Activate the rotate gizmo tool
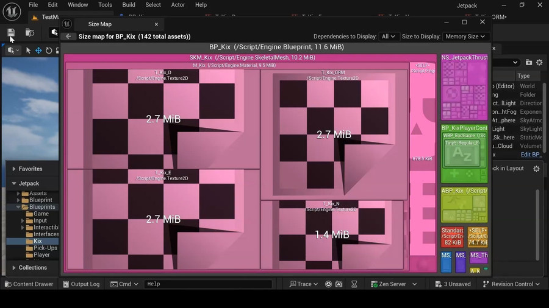 pyautogui.click(x=49, y=51)
